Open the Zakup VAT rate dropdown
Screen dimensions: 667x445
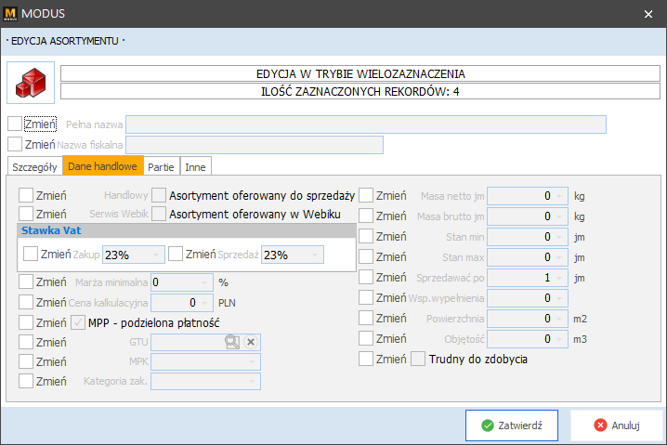coord(155,255)
